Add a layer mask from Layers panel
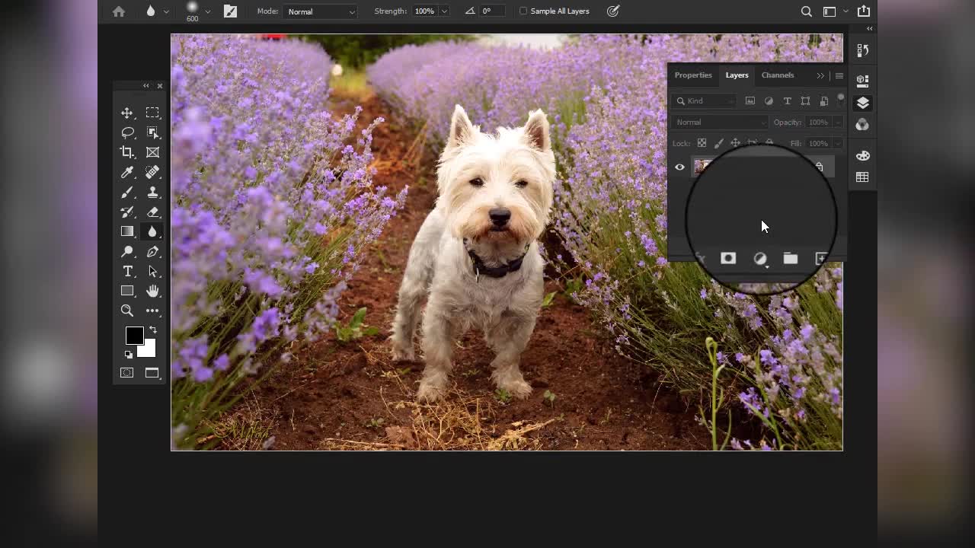The width and height of the screenshot is (975, 548). (728, 259)
